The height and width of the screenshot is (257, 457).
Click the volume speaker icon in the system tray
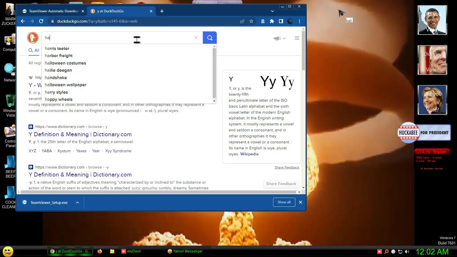[x=407, y=252]
